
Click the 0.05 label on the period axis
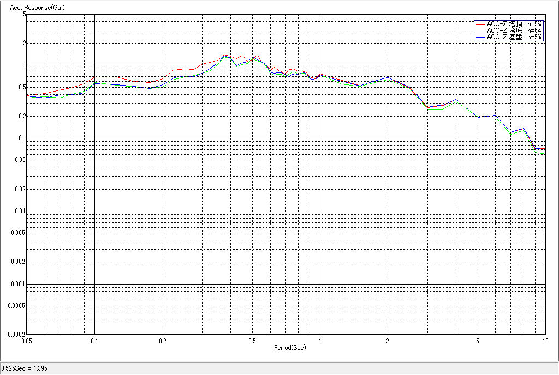[27, 341]
